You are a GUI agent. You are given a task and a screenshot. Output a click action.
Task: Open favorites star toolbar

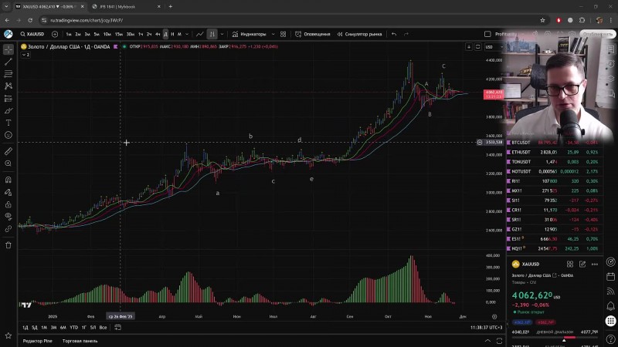[x=8, y=335]
